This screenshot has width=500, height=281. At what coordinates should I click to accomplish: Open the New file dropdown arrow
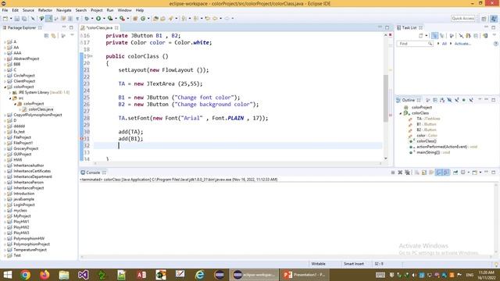11,19
